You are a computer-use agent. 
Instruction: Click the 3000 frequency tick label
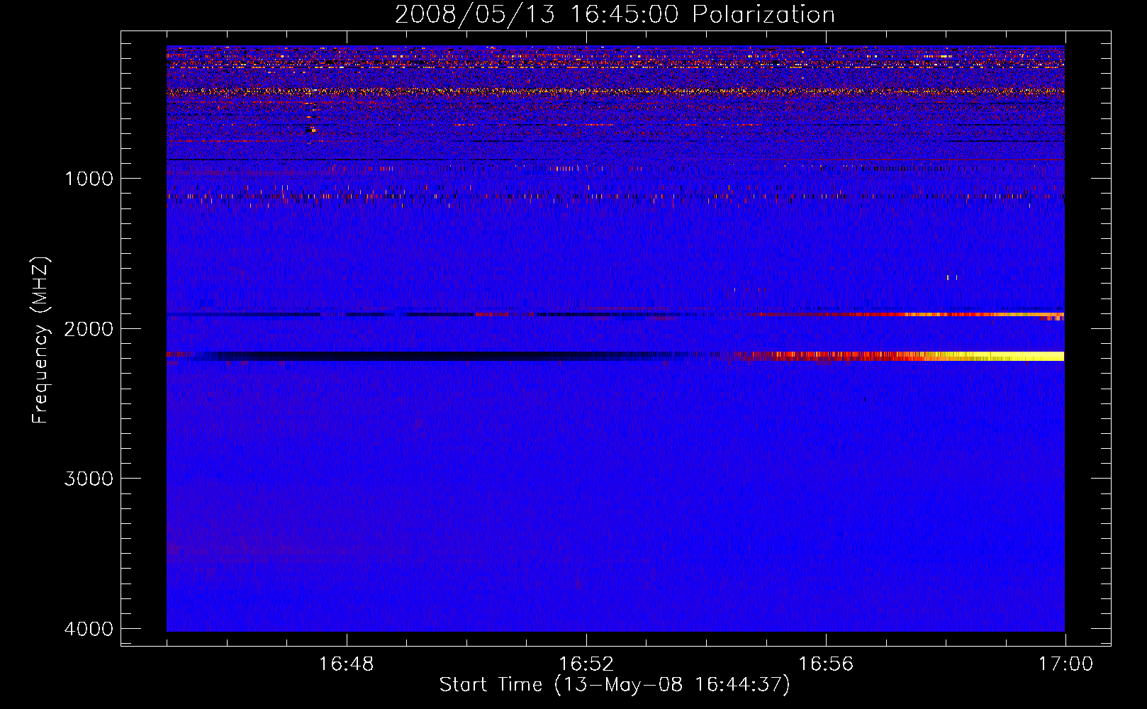coord(89,479)
